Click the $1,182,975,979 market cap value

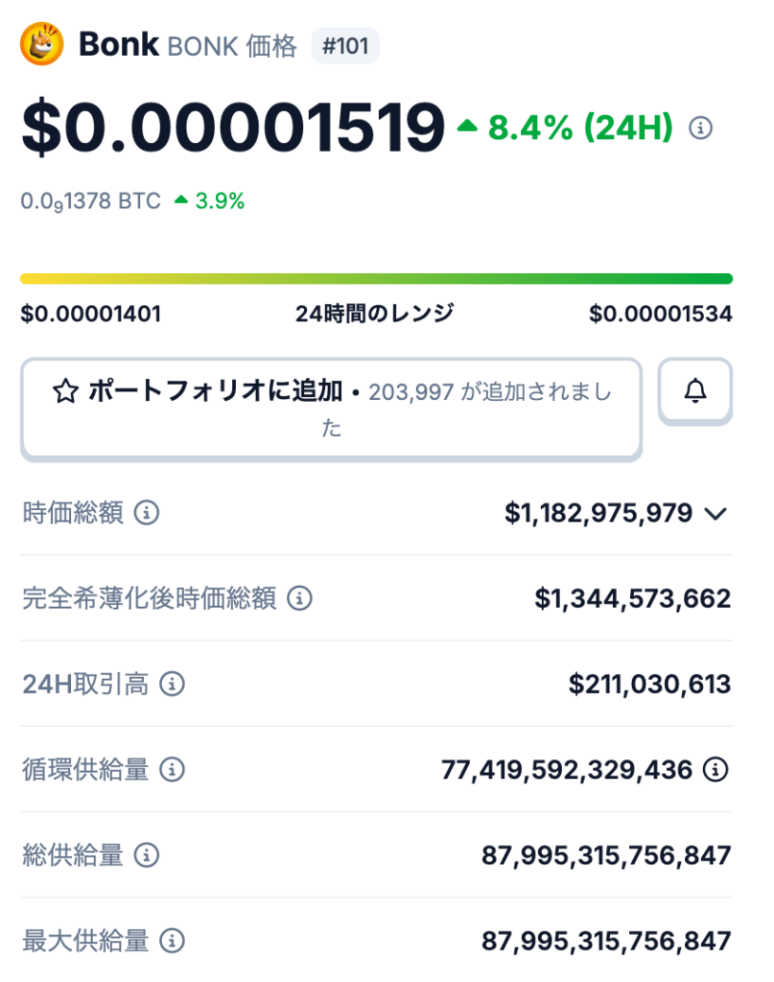click(598, 514)
